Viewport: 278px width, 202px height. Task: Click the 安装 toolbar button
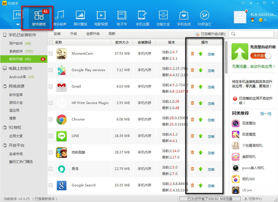pyautogui.click(x=57, y=33)
